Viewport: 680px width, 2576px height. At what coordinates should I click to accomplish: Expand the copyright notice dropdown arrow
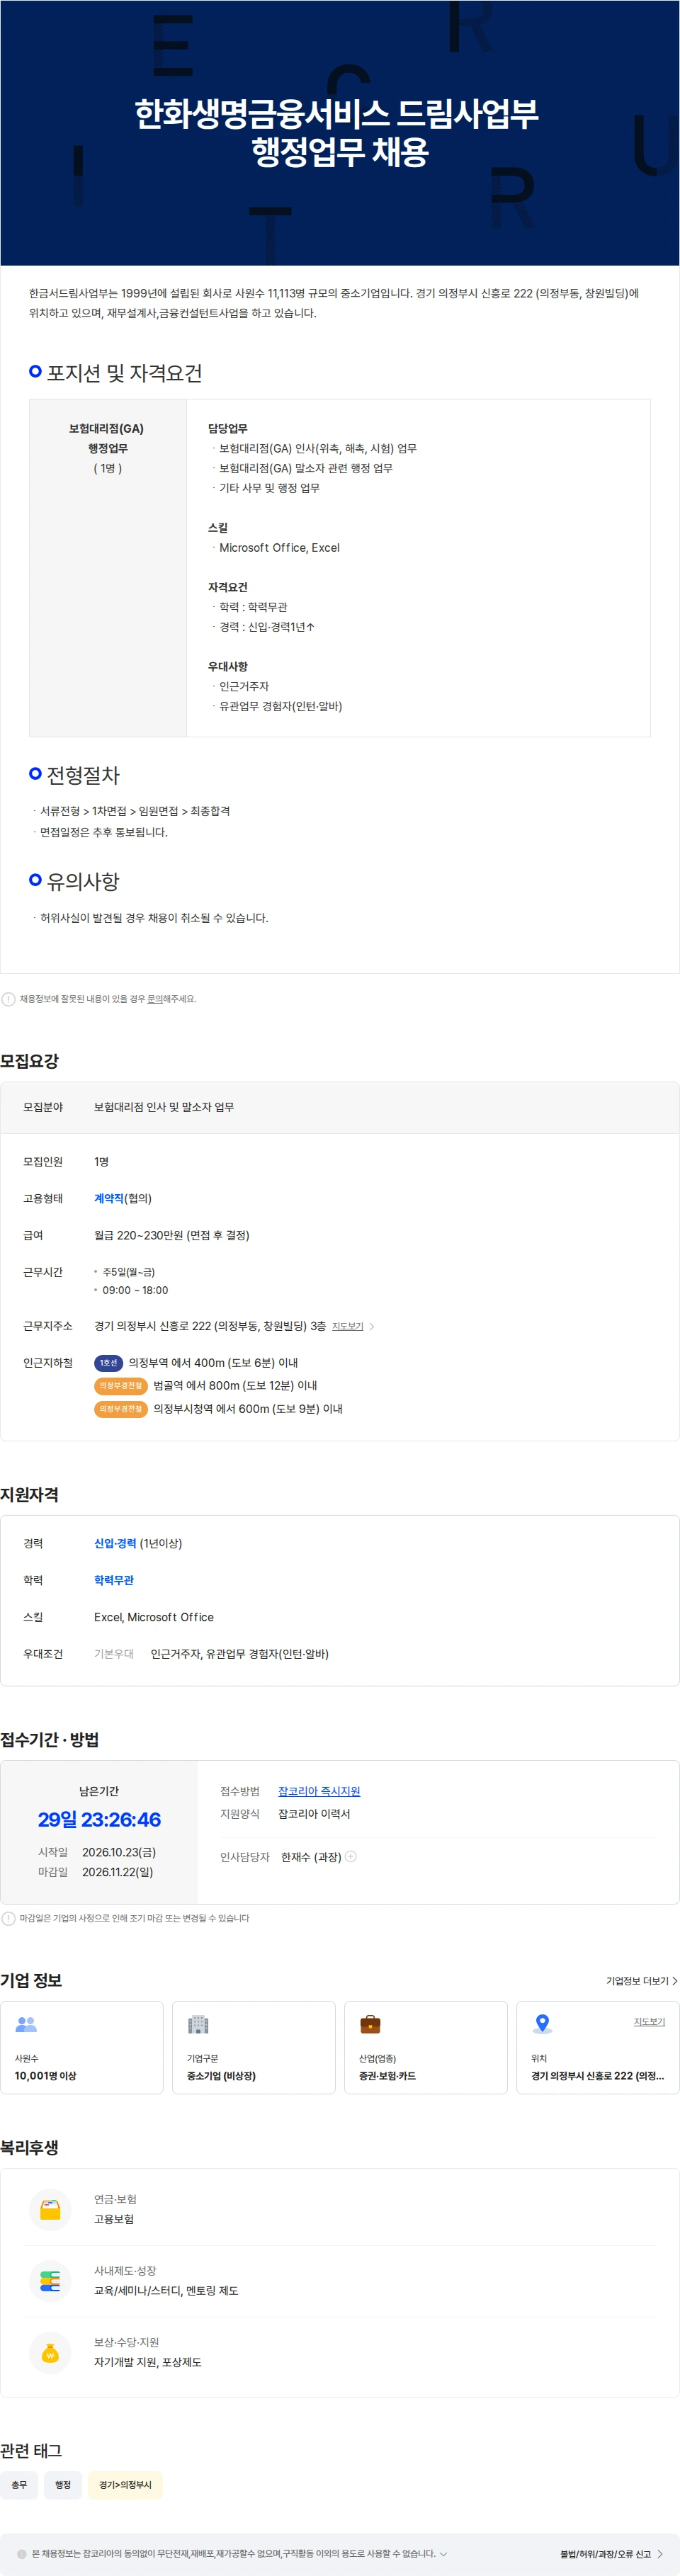pyautogui.click(x=444, y=2553)
